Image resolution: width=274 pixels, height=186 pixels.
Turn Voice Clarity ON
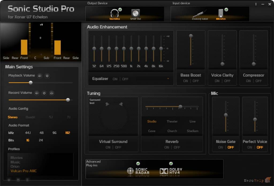(x=217, y=81)
